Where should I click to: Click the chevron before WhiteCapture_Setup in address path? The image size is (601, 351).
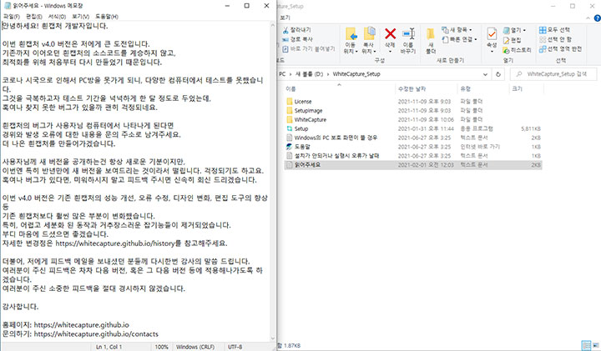coord(329,74)
